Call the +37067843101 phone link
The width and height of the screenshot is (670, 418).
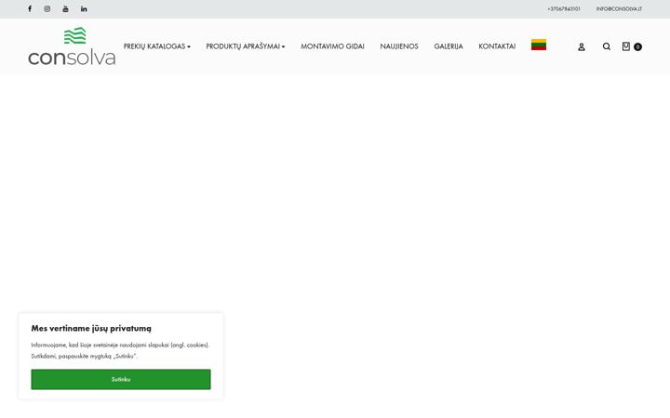pos(564,9)
